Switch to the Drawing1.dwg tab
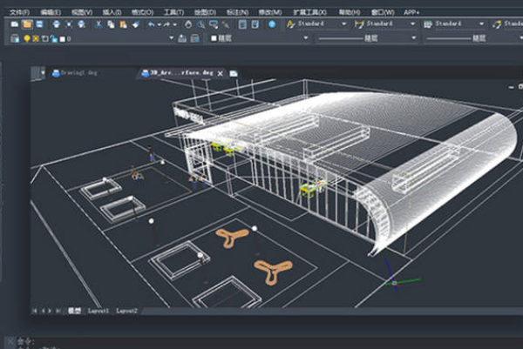Screen dimensions: 523x349 click(x=75, y=73)
